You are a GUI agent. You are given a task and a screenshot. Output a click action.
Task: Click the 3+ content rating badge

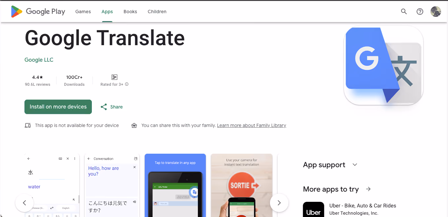[114, 77]
